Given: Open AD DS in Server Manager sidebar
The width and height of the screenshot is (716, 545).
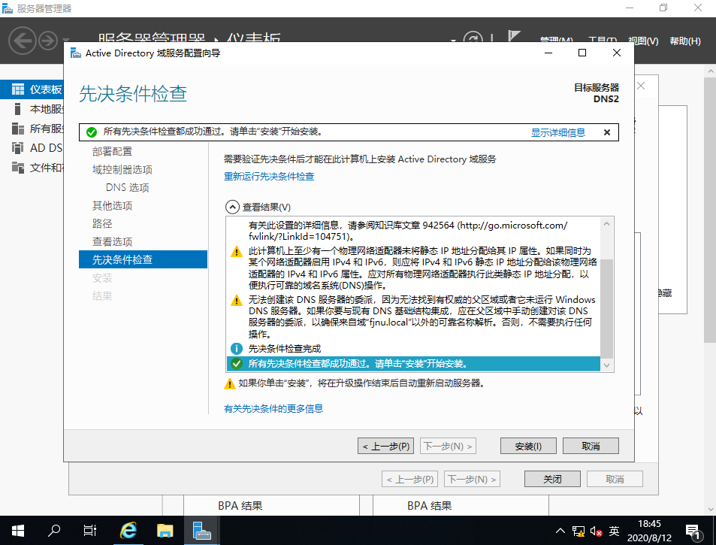Looking at the screenshot, I should [x=32, y=148].
